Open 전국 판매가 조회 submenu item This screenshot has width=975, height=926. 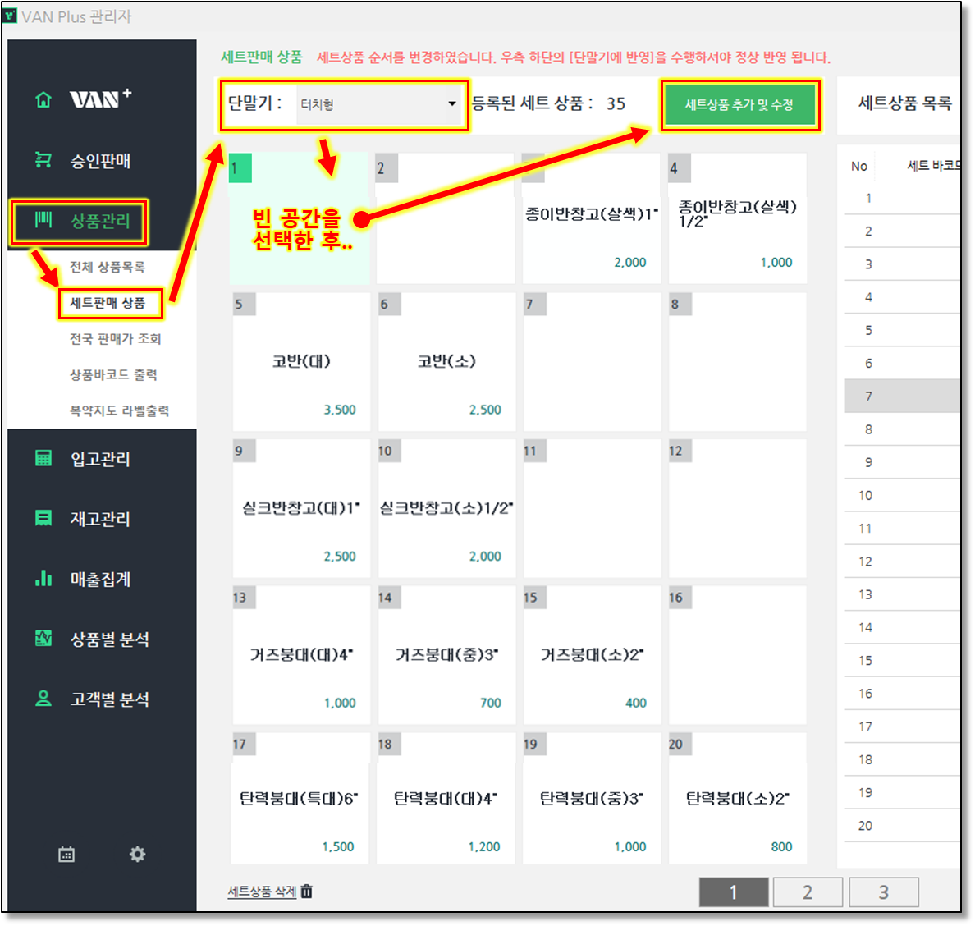tap(115, 339)
